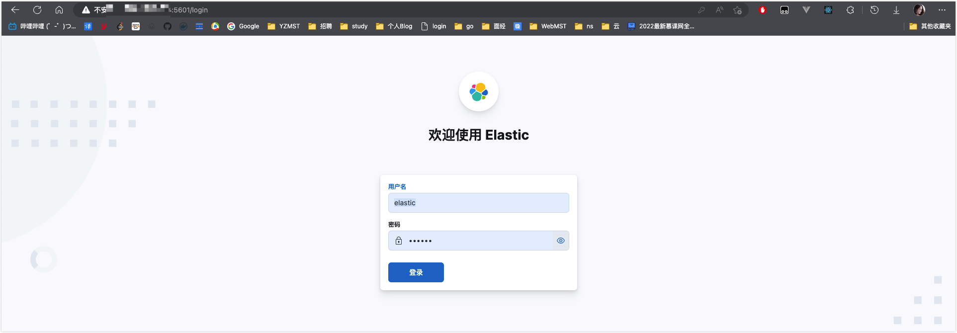Open the blue 极 bookmark icon
This screenshot has width=957, height=333.
518,26
